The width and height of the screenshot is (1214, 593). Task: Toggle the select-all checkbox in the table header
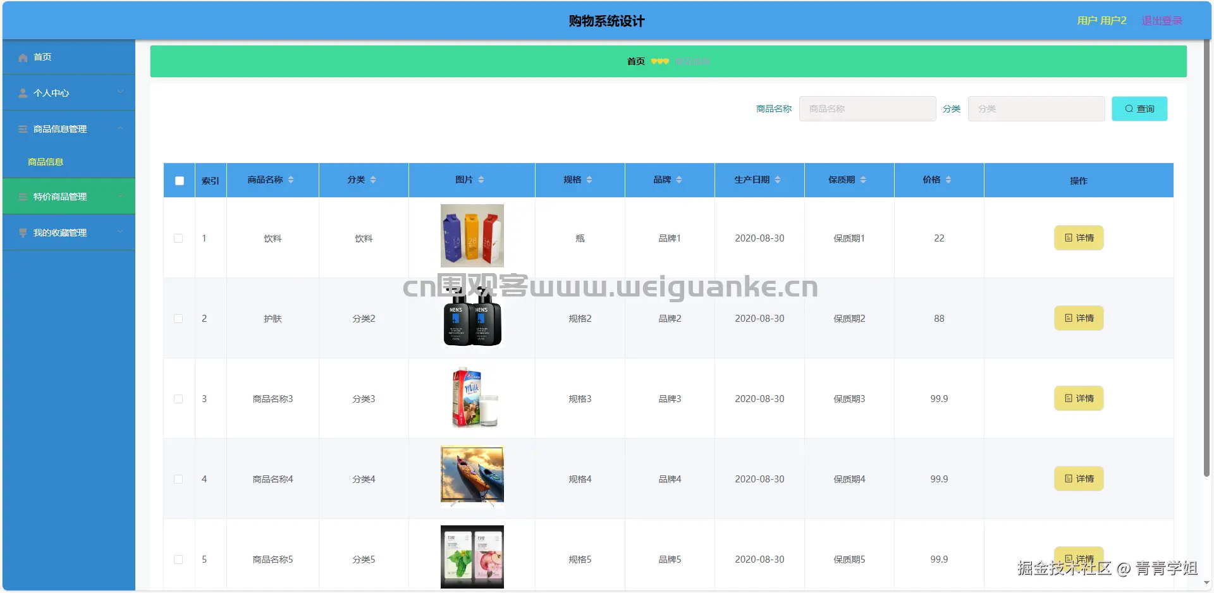179,180
